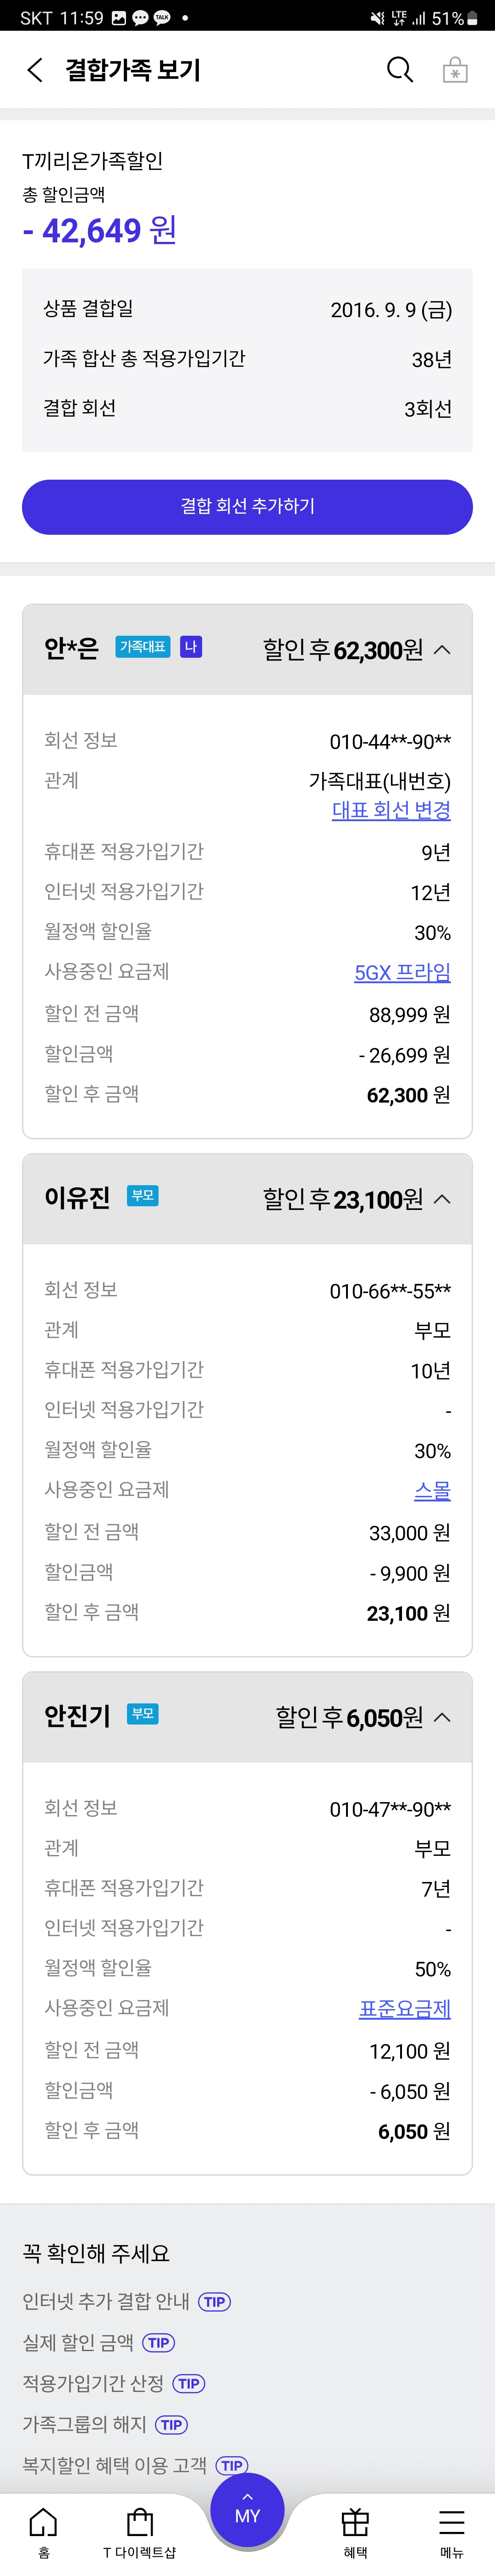Viewport: 495px width, 2576px height.
Task: Open the 5GX 프라임 plan link
Action: tap(402, 972)
